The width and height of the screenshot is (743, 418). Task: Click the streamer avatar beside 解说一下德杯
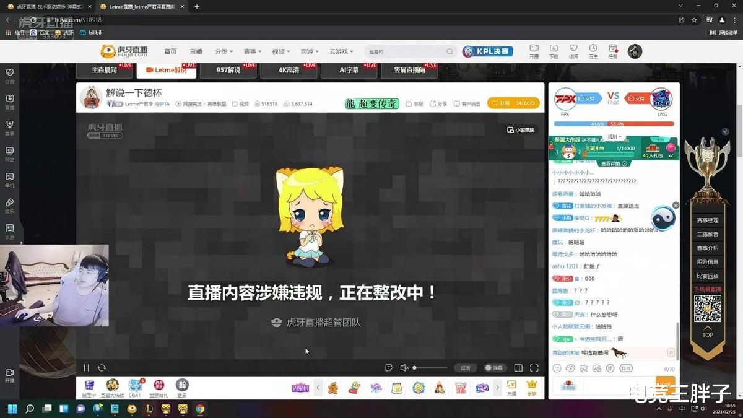(91, 97)
